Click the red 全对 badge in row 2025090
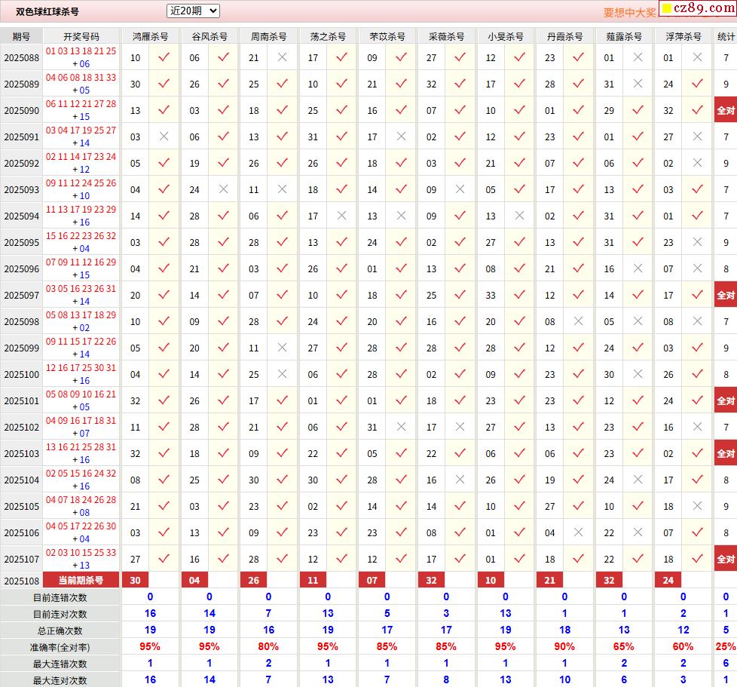 [726, 110]
